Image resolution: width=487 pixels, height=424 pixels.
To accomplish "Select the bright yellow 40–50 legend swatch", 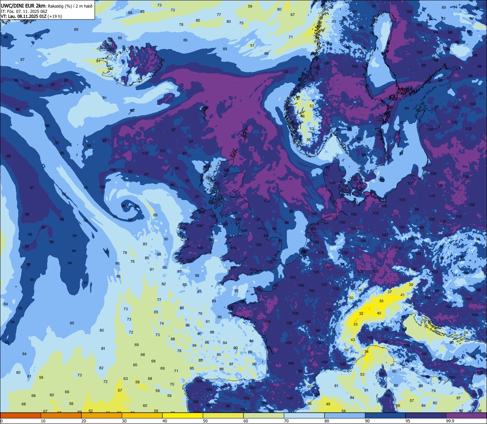I will click(x=183, y=415).
